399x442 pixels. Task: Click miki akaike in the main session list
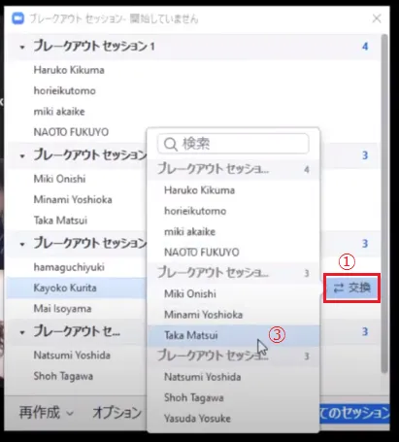click(59, 112)
